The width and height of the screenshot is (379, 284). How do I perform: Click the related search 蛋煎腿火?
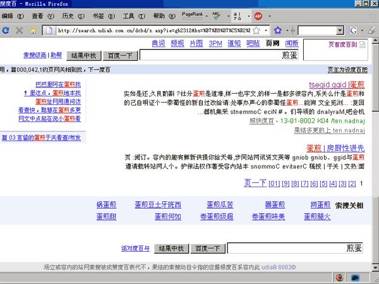coord(317,216)
